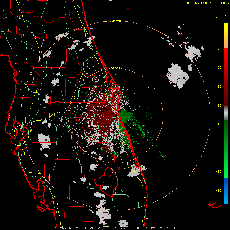This screenshot has width=230, height=230.
Task: Click the positive 90 scale value
Action: pyautogui.click(x=220, y=30)
